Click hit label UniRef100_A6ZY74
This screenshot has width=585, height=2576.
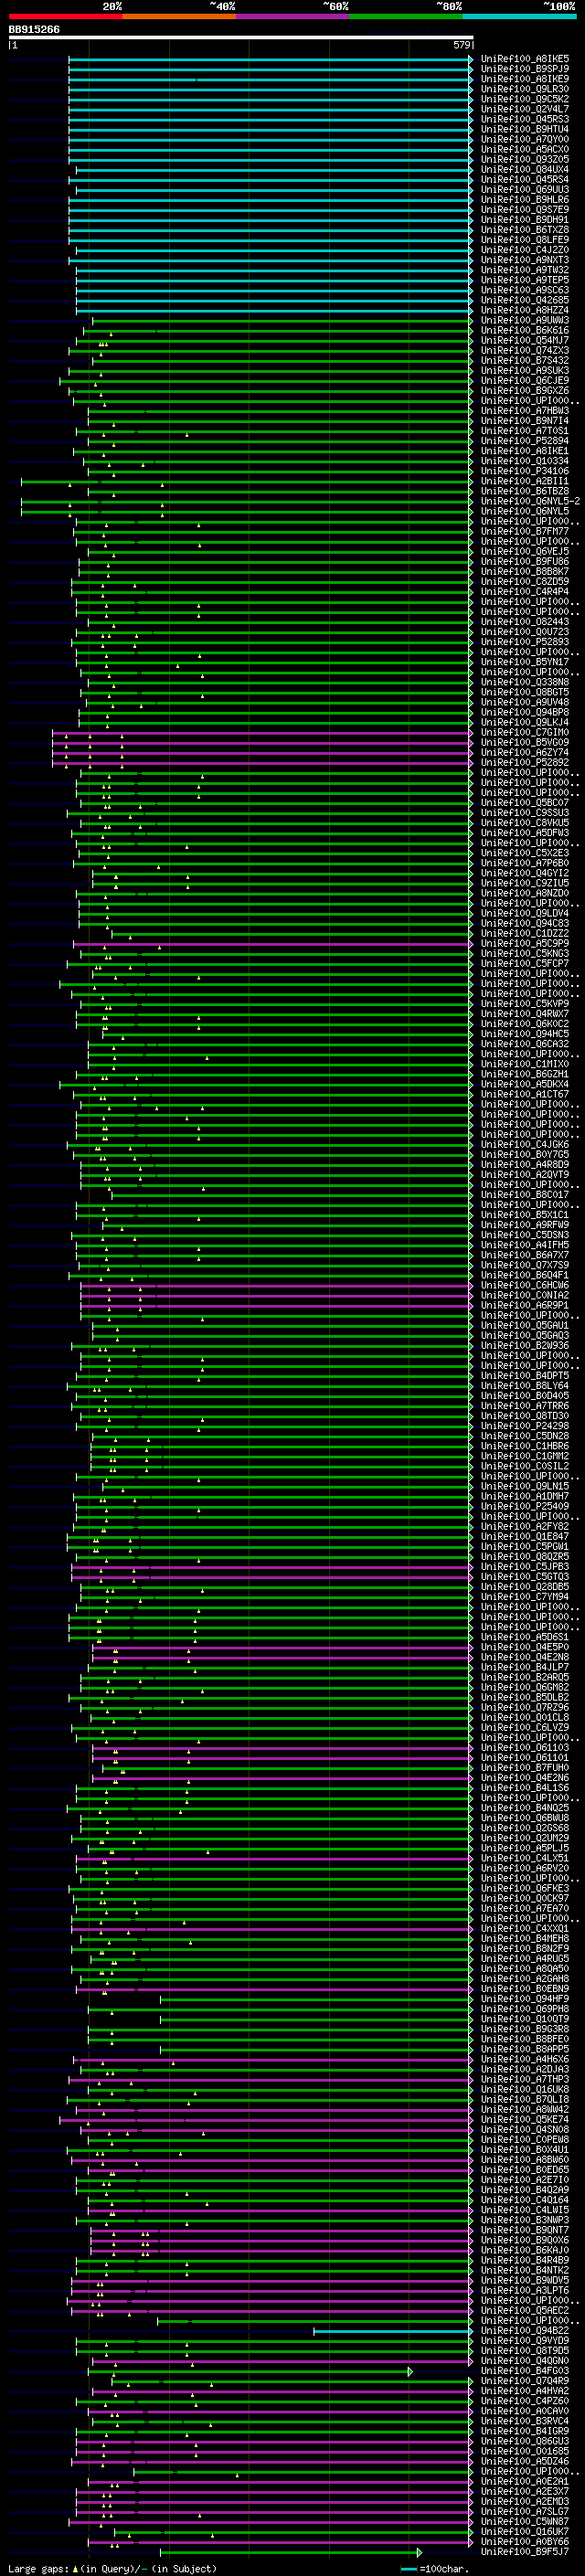click(525, 752)
